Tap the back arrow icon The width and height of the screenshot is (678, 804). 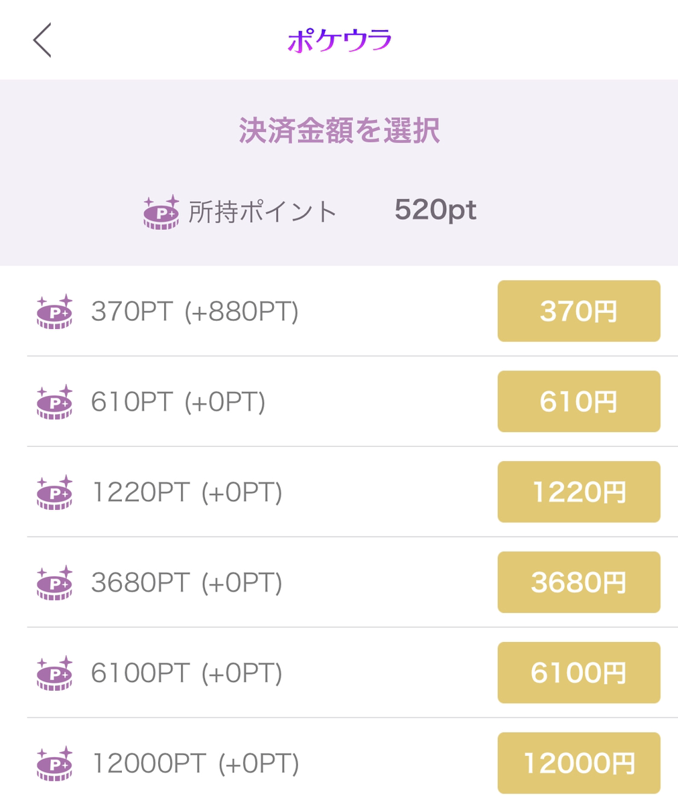[42, 40]
